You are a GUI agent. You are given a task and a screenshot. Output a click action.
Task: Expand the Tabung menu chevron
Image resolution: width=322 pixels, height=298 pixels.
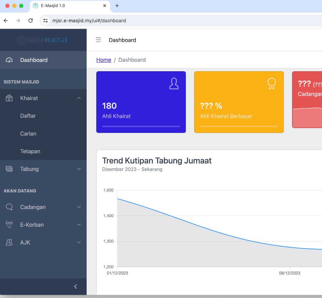(x=79, y=169)
